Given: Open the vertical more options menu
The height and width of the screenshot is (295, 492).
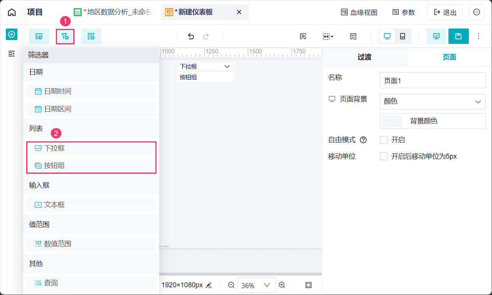Looking at the screenshot, I should tap(479, 36).
